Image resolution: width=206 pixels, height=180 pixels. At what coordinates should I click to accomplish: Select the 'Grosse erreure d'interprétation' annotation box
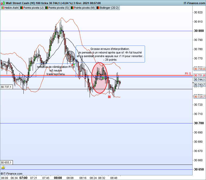pyautogui.click(x=110, y=54)
